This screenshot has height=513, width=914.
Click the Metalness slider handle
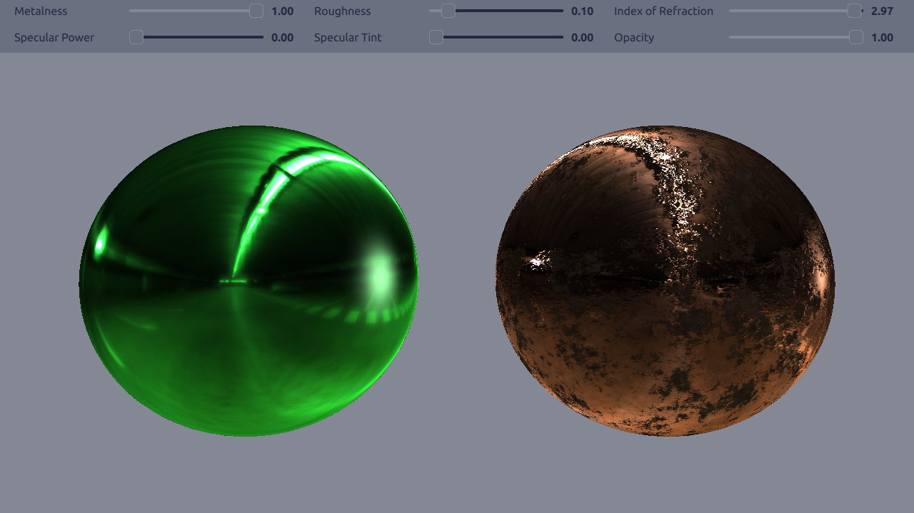(256, 11)
